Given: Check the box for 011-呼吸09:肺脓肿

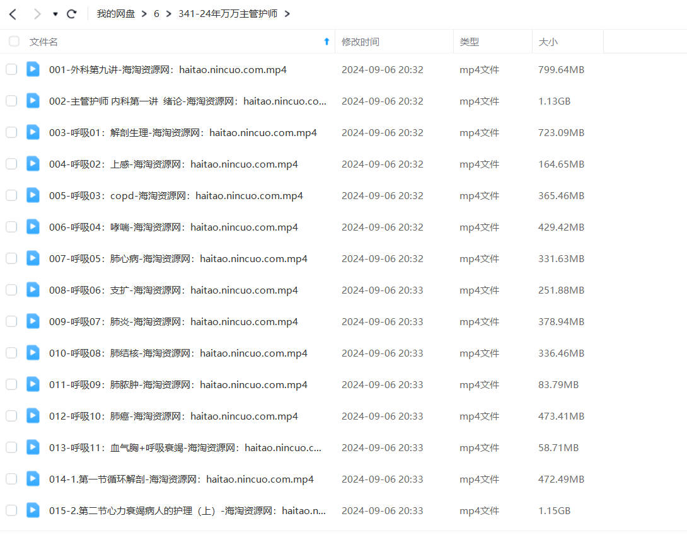Looking at the screenshot, I should (x=11, y=385).
